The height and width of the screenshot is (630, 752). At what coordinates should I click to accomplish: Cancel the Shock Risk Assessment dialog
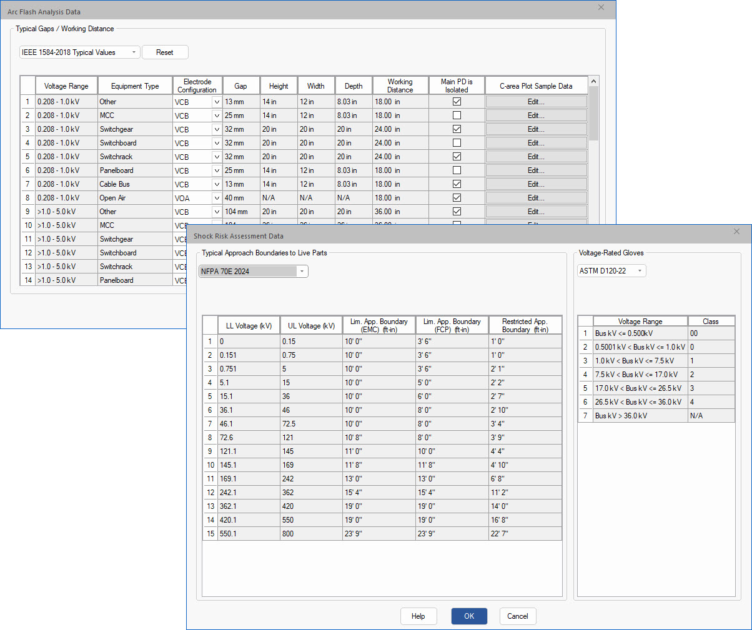pos(518,616)
